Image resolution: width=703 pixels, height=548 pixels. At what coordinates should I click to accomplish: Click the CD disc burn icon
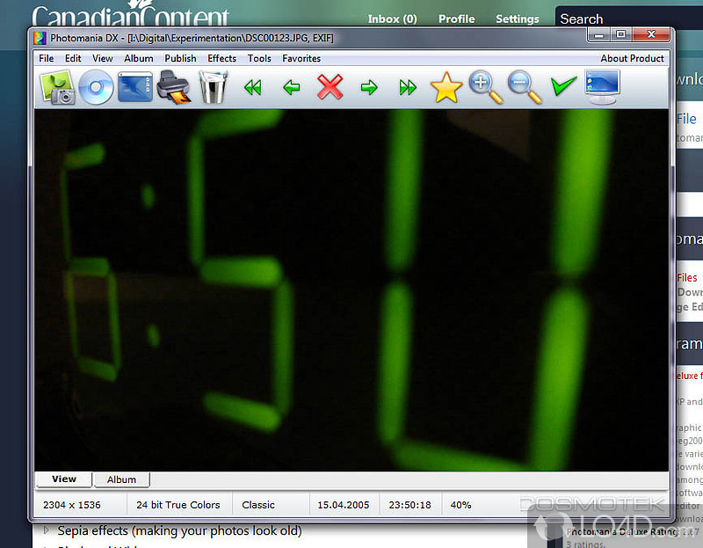click(96, 87)
